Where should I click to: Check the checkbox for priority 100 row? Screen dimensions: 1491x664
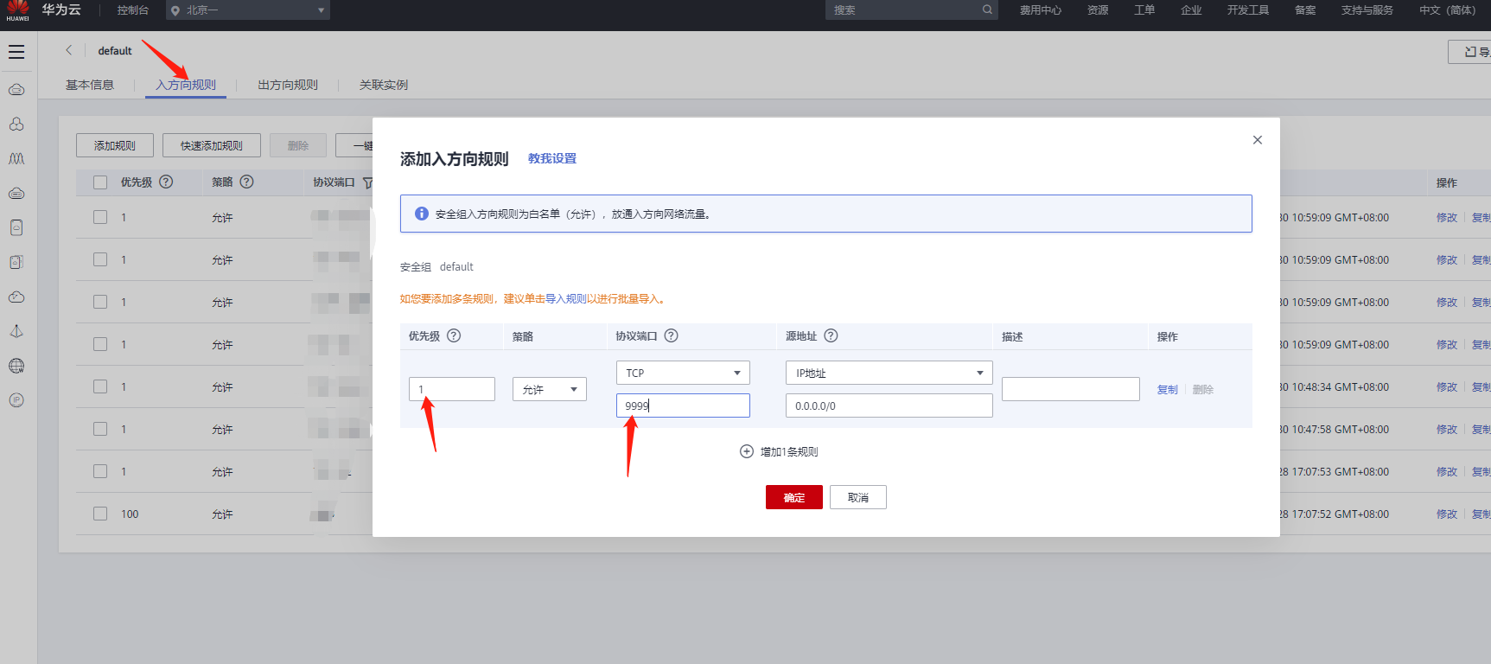[100, 514]
